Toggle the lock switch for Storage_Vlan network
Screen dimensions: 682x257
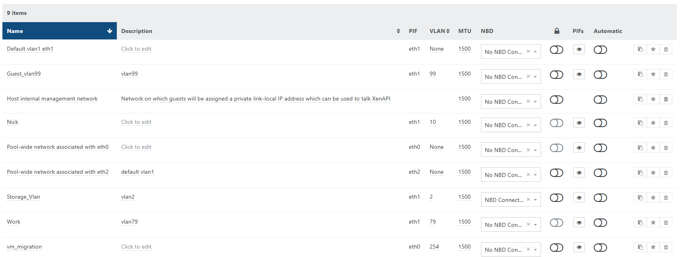556,198
